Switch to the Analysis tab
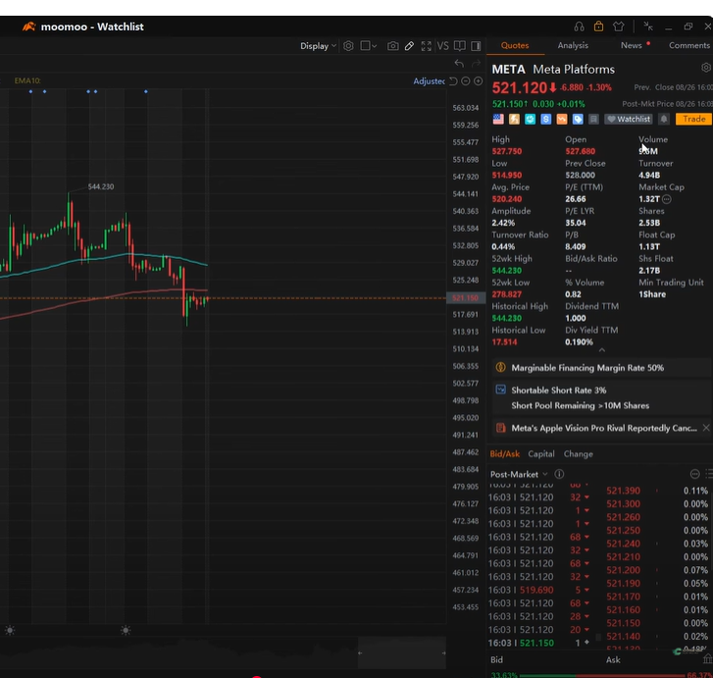713x678 pixels. [573, 45]
